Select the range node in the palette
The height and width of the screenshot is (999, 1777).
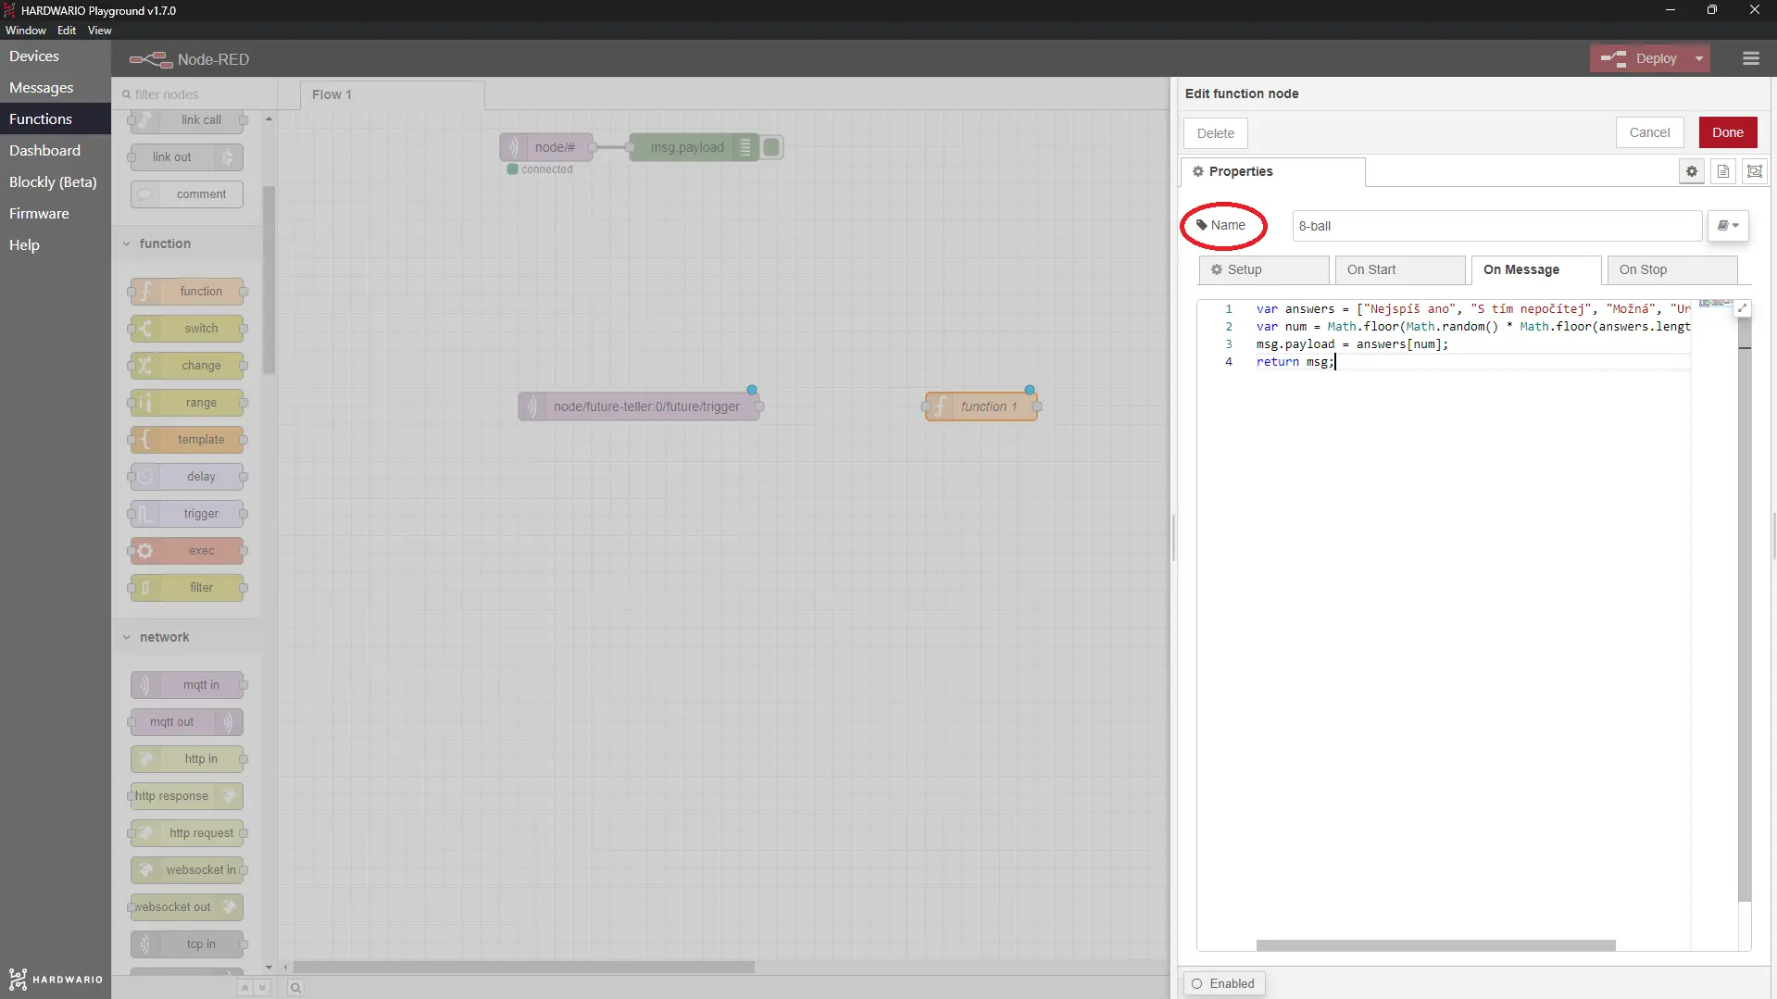187,403
